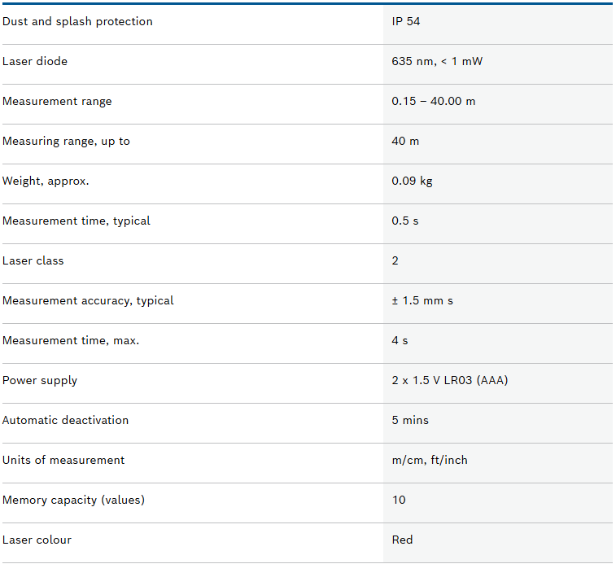Click the "Memory capacity (values)" label
The width and height of the screenshot is (616, 564).
click(x=73, y=501)
